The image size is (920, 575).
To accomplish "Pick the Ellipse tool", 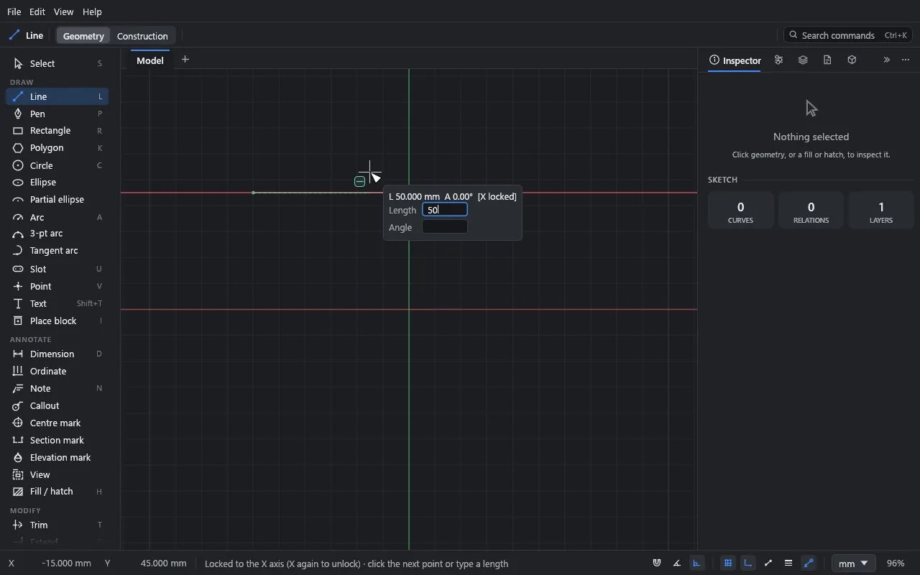I will (57, 183).
